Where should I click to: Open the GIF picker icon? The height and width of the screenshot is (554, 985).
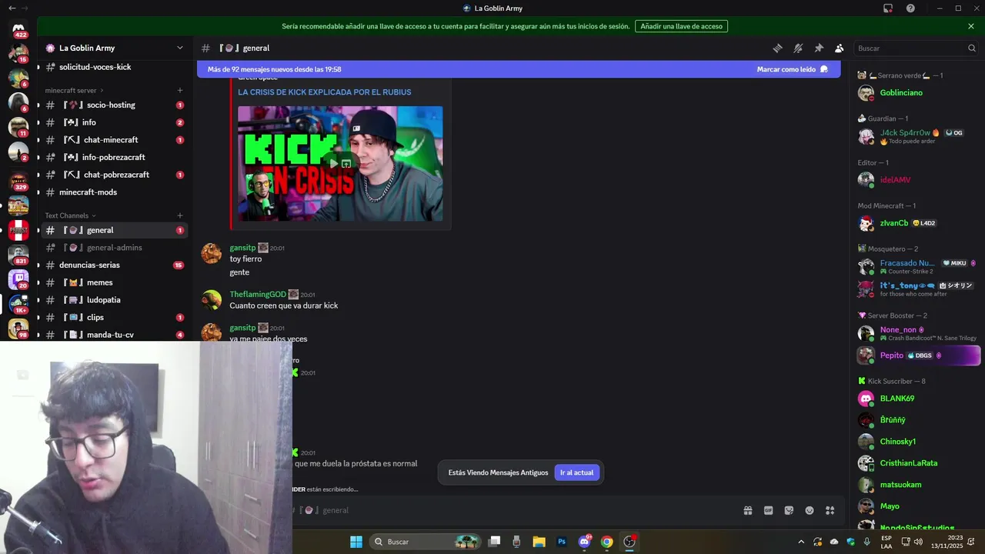click(768, 510)
